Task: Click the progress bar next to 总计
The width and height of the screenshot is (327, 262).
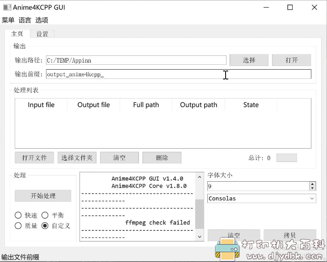Action: [287, 158]
